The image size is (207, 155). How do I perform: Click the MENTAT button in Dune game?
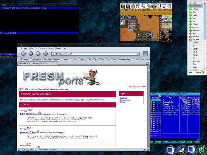[129, 10]
